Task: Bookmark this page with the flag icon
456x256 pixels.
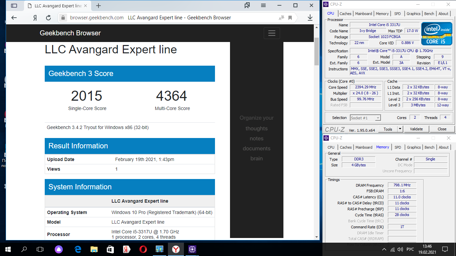Action: [x=290, y=18]
